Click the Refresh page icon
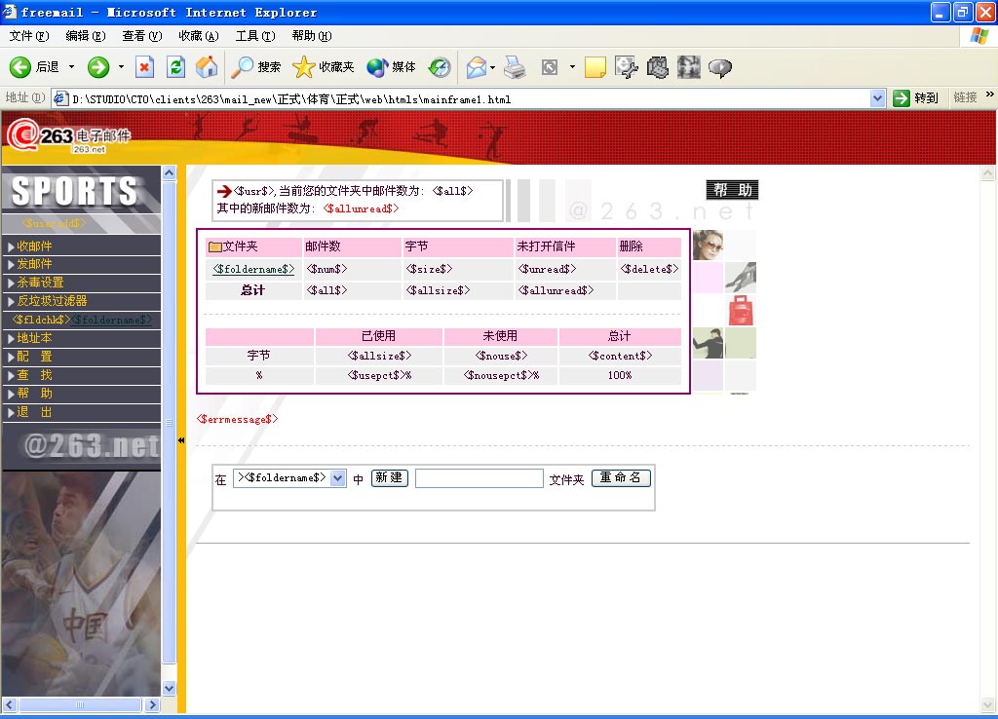998x719 pixels. pos(175,67)
